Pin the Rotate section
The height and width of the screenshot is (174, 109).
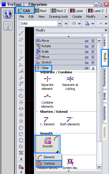click(86, 46)
